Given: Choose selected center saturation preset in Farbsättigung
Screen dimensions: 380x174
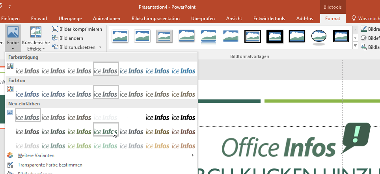Looking at the screenshot, I should pyautogui.click(x=106, y=69).
